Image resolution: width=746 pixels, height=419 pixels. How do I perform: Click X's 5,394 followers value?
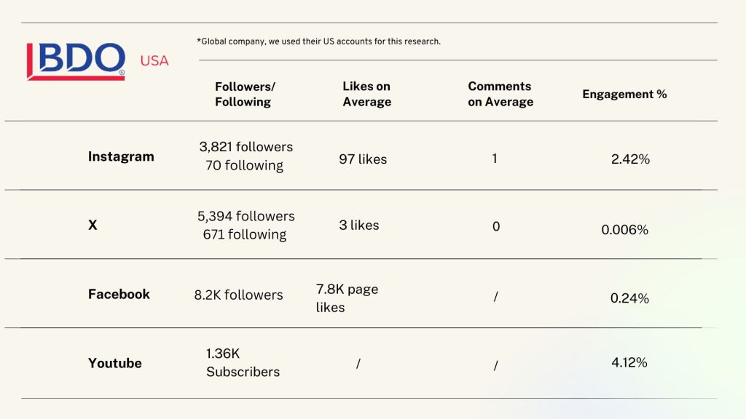coord(246,216)
